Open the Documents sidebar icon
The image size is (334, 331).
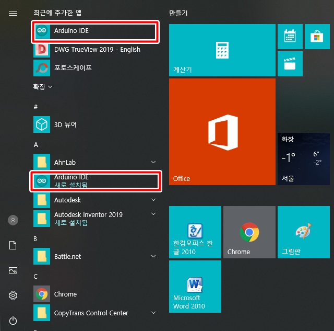[13, 245]
